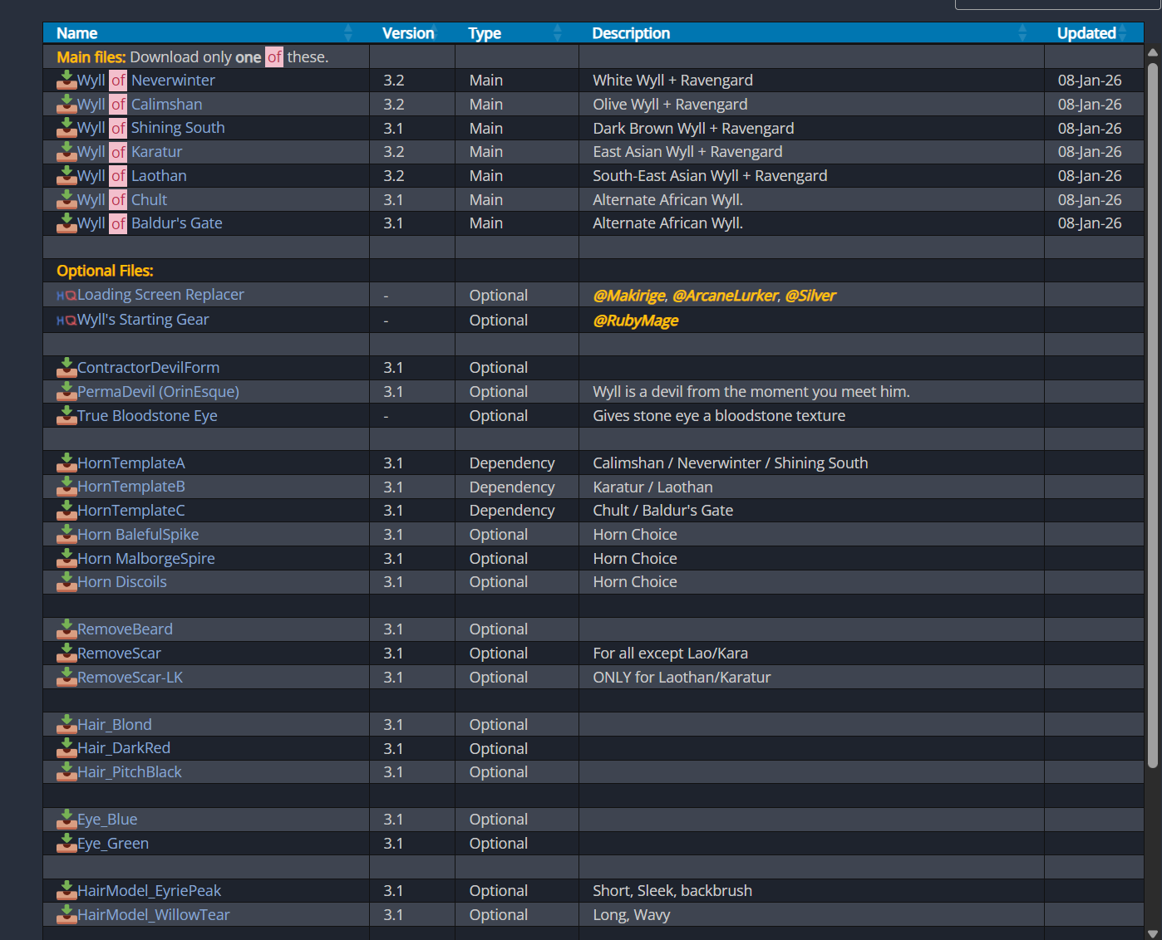Screen dimensions: 1162x940
Task: Sort table by Version column
Action: (412, 33)
